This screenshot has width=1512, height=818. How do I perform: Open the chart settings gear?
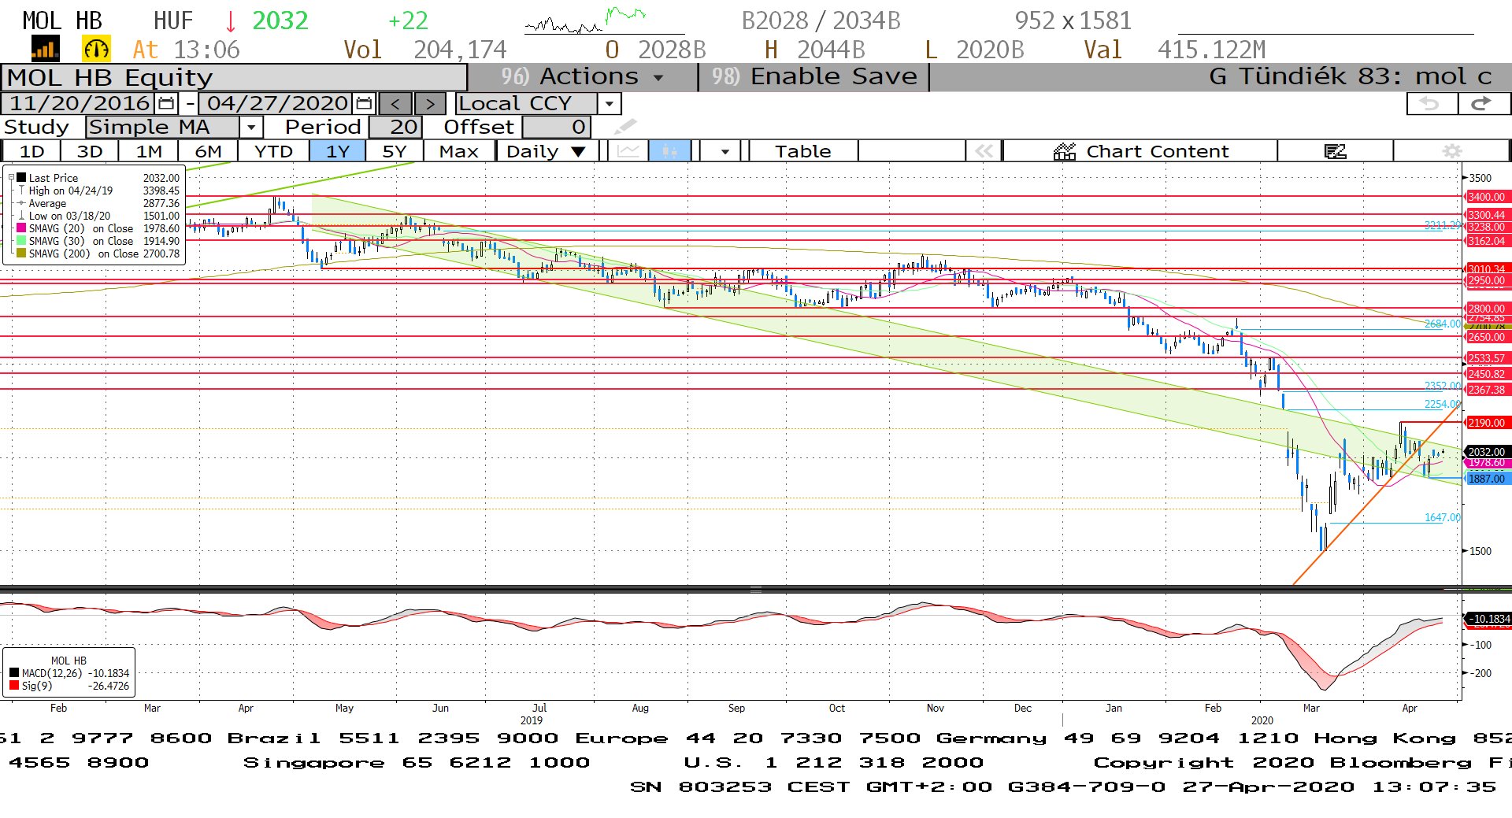tap(1452, 151)
